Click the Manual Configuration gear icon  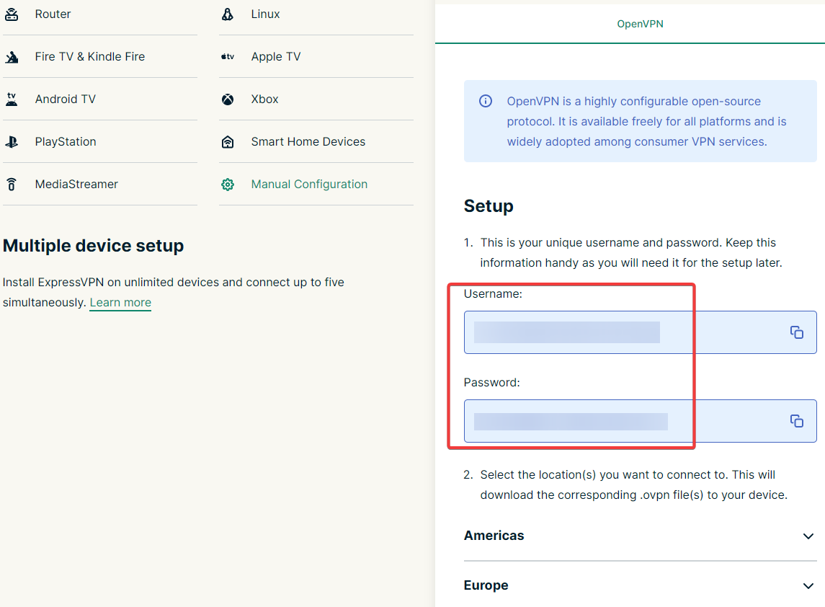click(x=227, y=185)
